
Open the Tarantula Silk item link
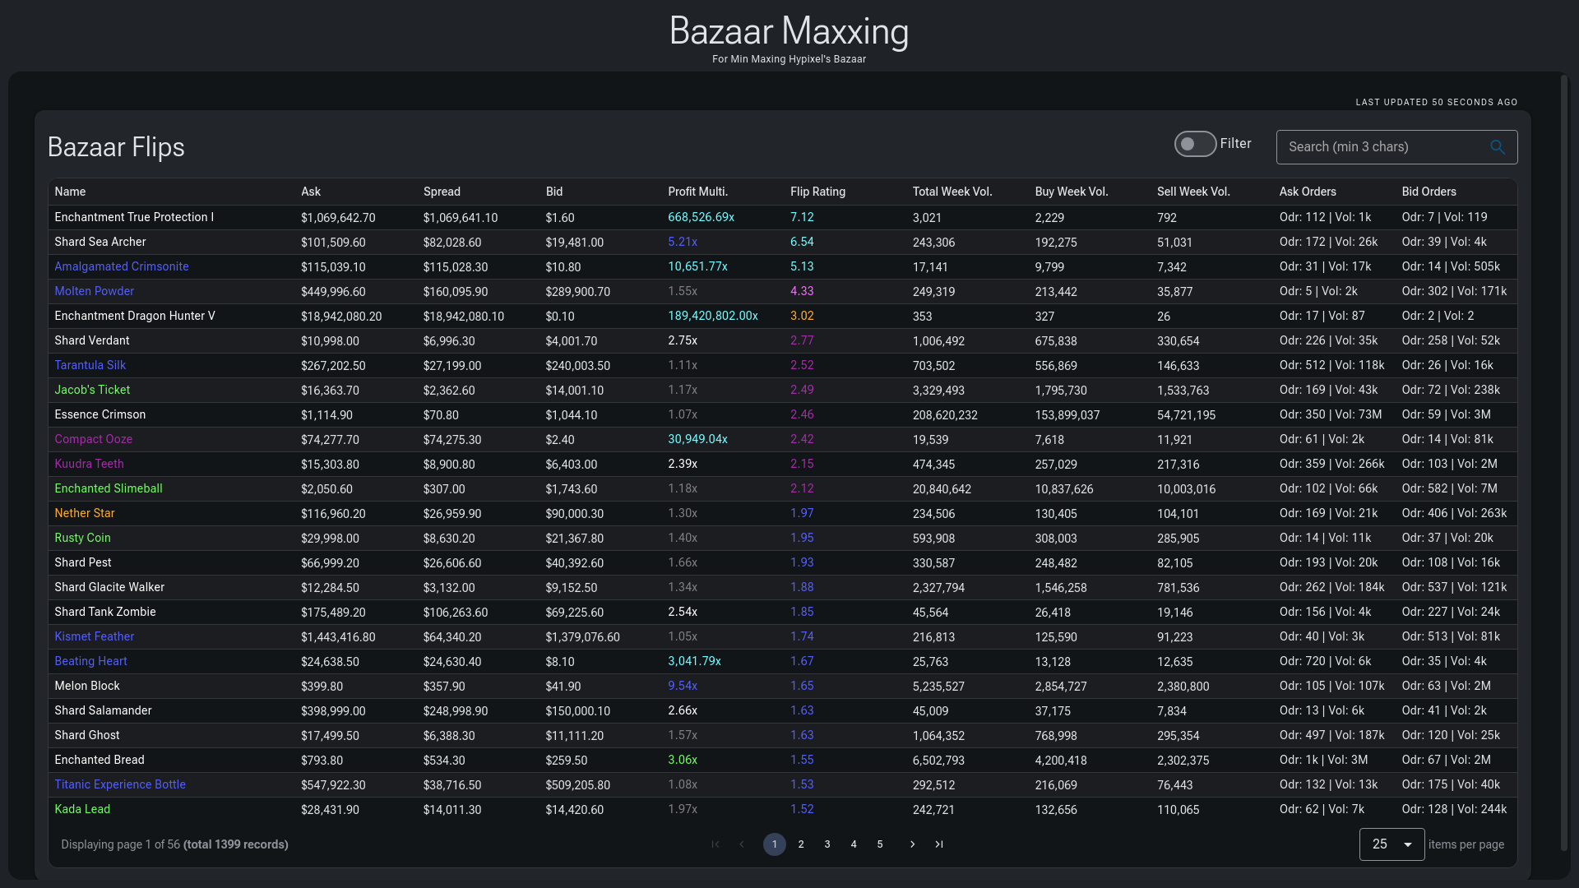pyautogui.click(x=90, y=365)
